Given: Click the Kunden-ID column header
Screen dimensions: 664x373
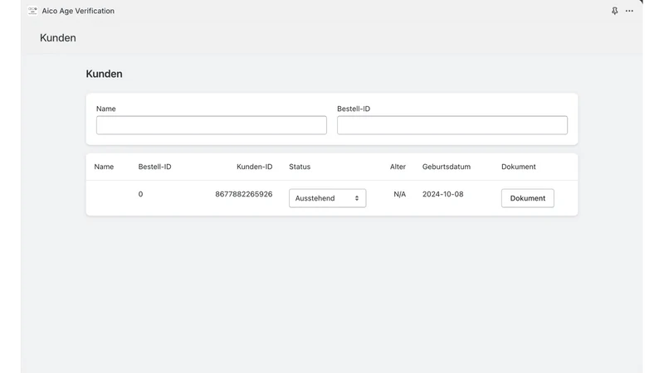Looking at the screenshot, I should coord(255,167).
